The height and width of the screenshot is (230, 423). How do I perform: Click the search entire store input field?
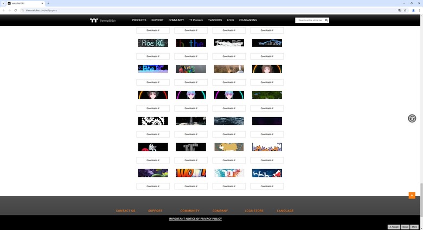coord(310,20)
